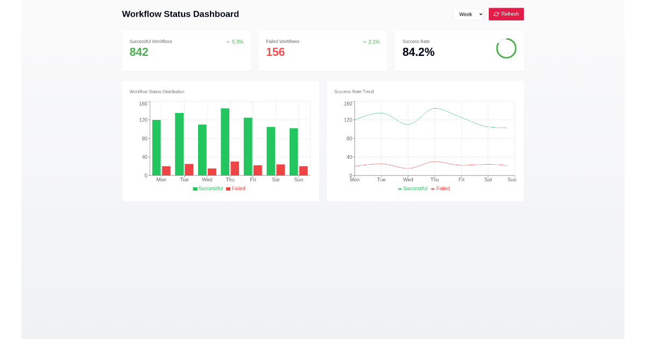Click the 156 Failed Workflows value

(x=275, y=52)
